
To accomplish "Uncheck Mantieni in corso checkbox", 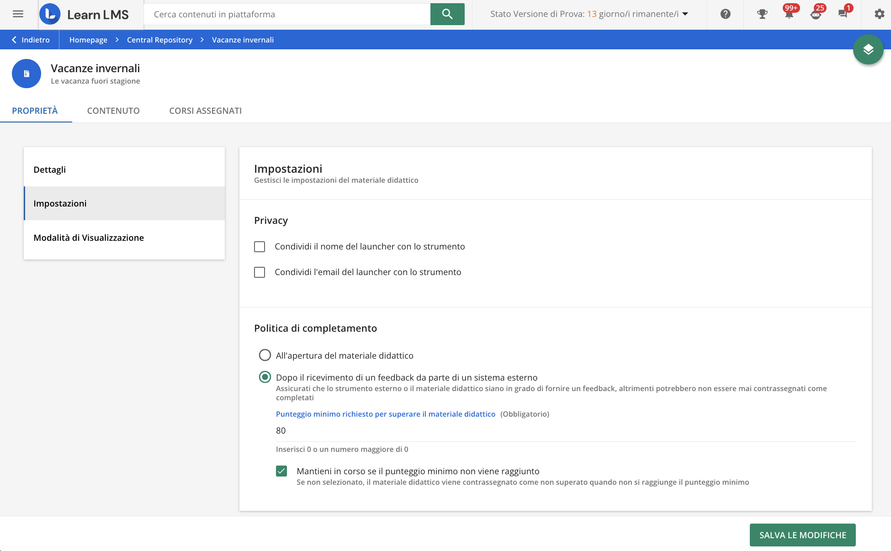I will click(281, 471).
